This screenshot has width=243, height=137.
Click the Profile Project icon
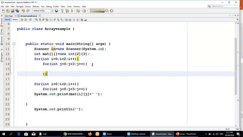tap(84, 11)
